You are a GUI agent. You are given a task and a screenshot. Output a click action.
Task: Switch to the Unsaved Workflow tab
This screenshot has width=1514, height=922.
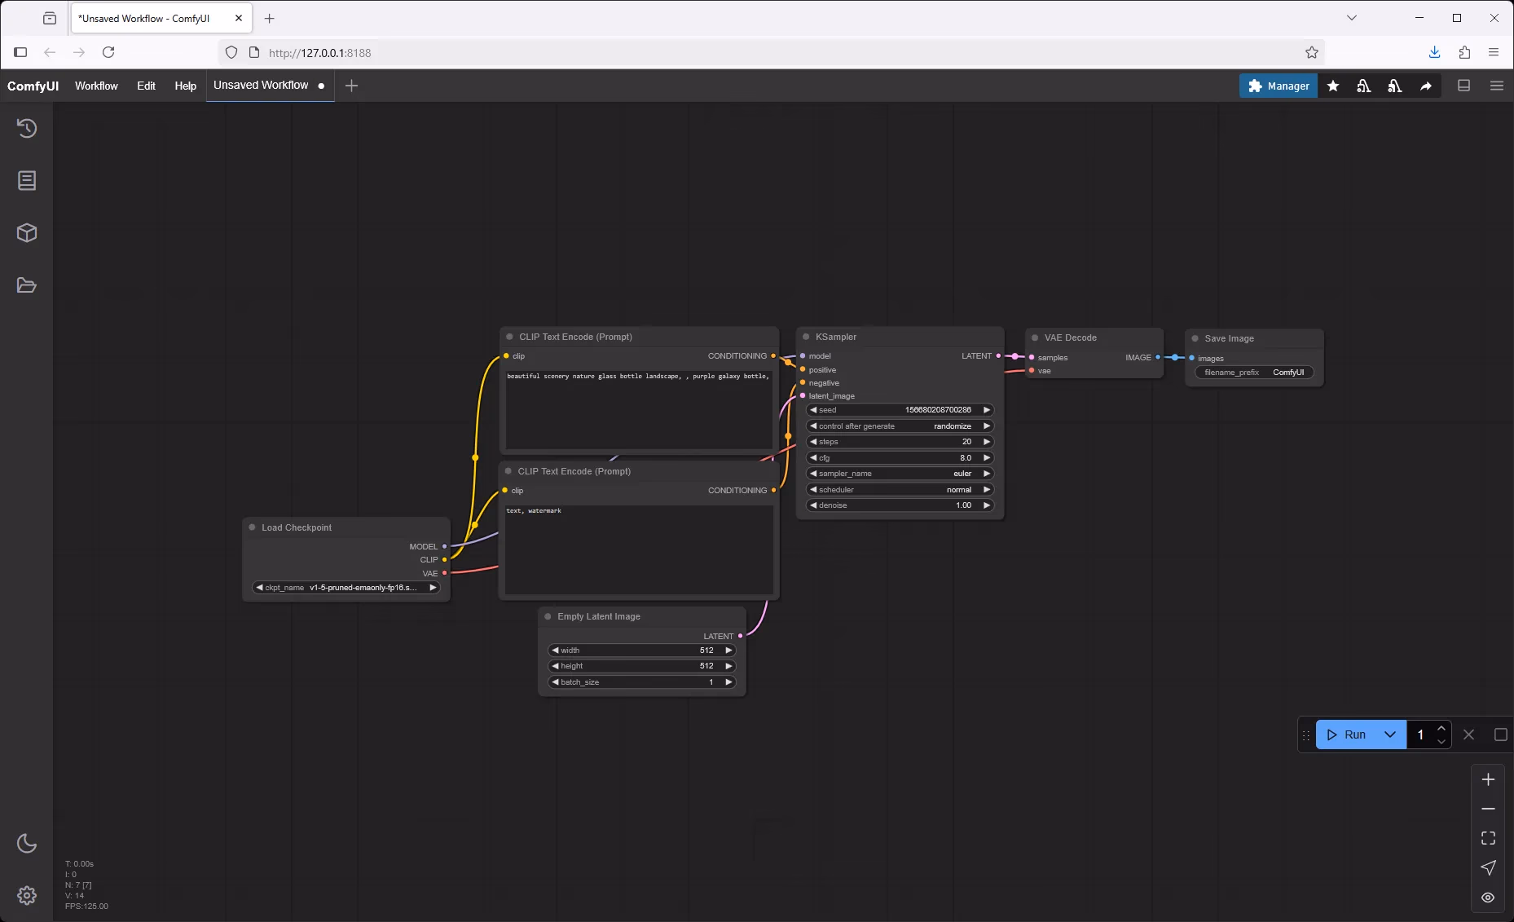(x=259, y=85)
